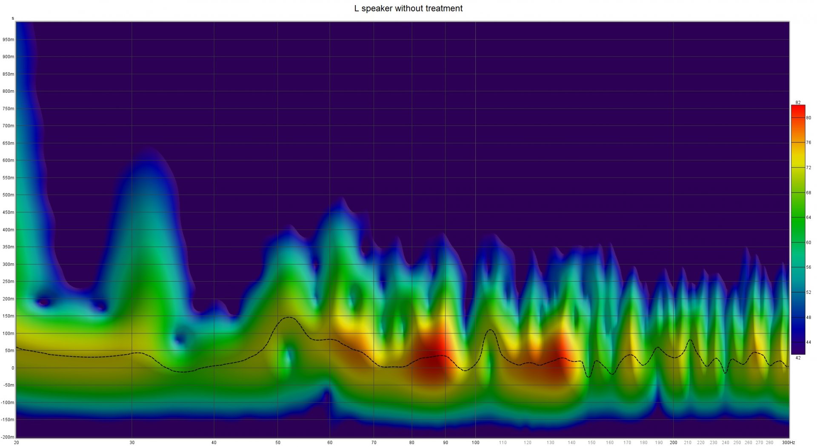Select the 150m time axis label
Viewport: 817px width, 447px height.
pyautogui.click(x=8, y=316)
